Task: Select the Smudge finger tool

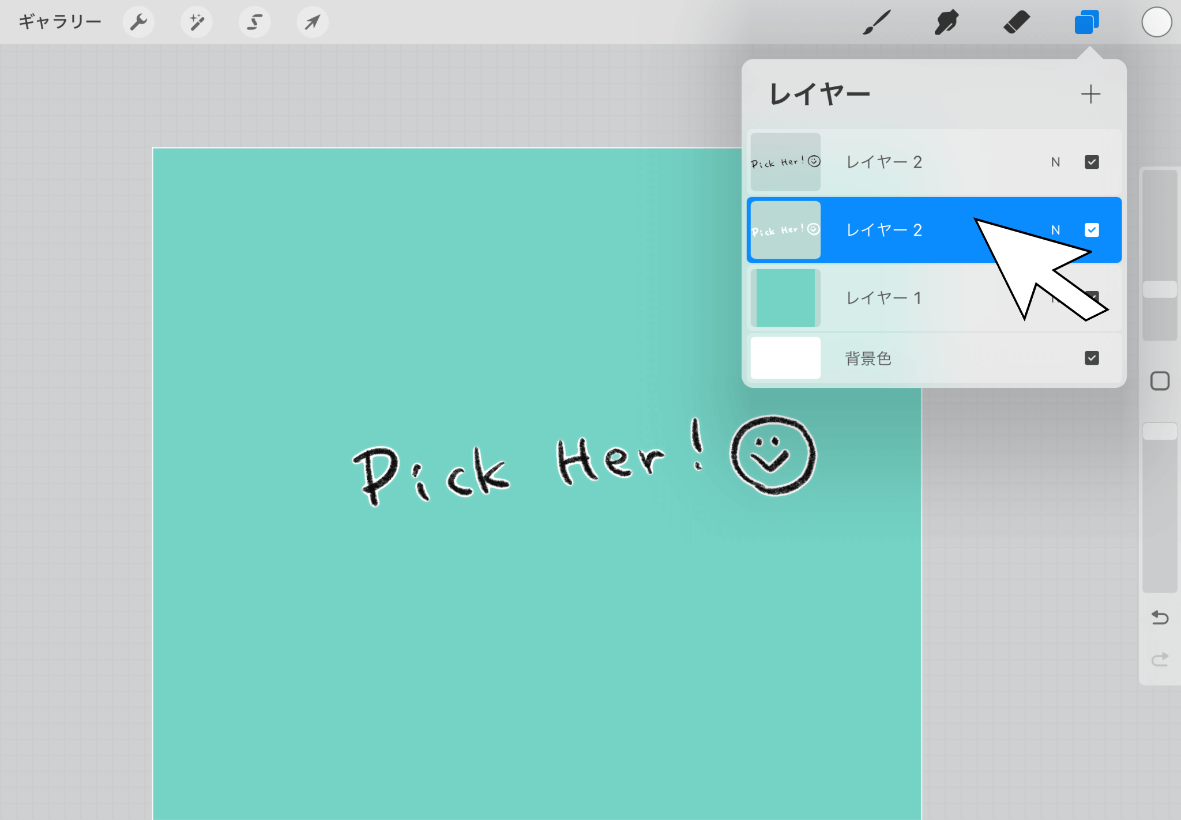Action: [946, 22]
